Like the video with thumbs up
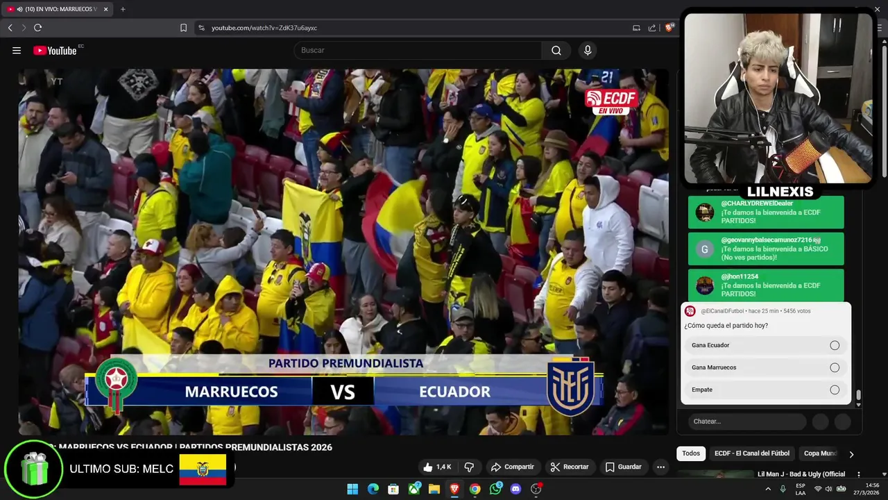Viewport: 888px width, 500px height. [x=437, y=467]
